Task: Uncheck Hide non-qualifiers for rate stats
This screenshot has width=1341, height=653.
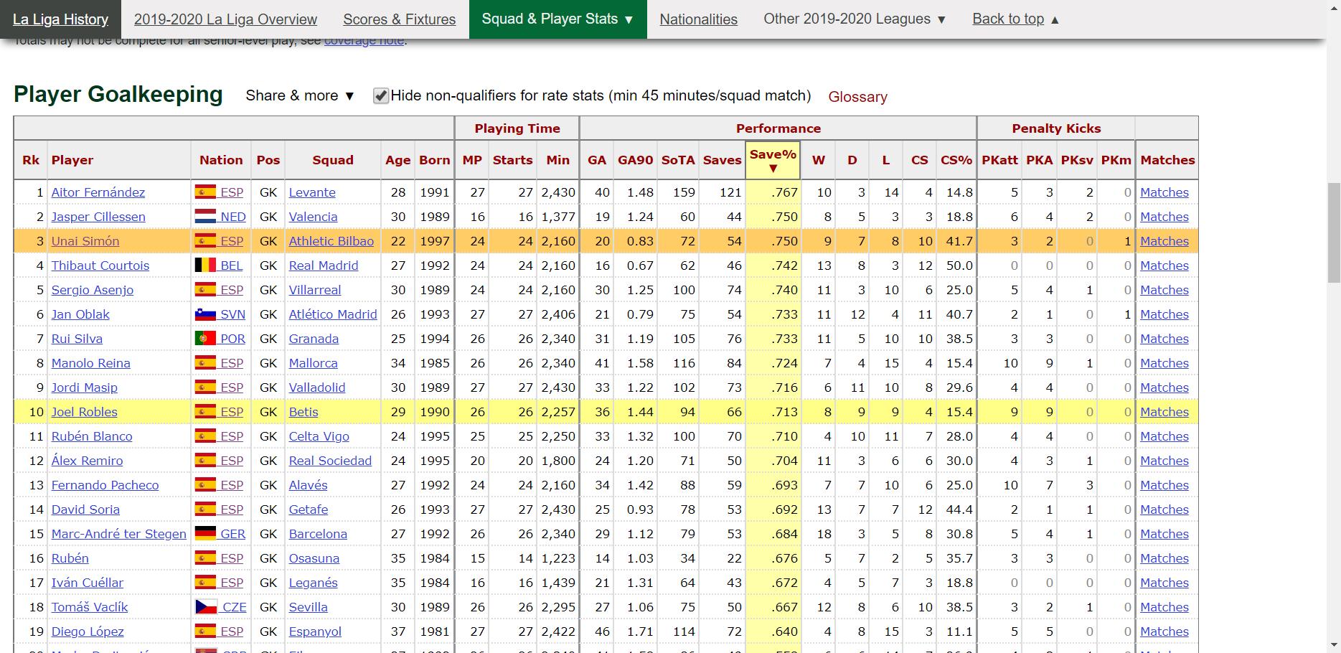Action: pyautogui.click(x=381, y=96)
